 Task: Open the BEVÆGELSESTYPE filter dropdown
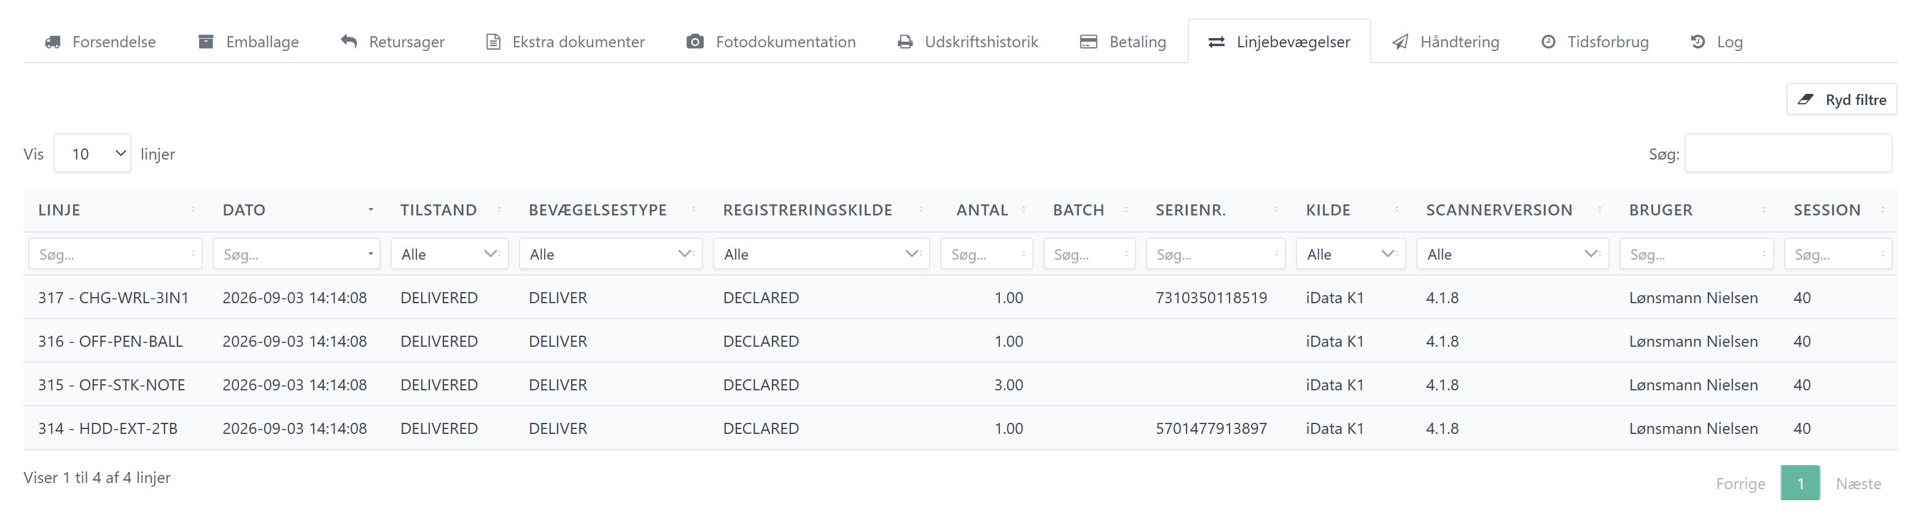[610, 254]
